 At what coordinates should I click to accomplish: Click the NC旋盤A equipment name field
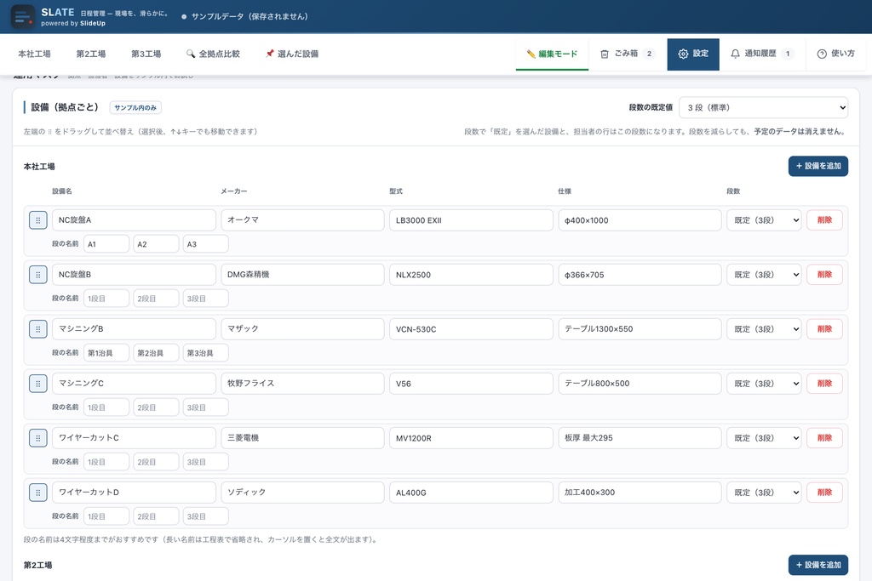(x=134, y=220)
